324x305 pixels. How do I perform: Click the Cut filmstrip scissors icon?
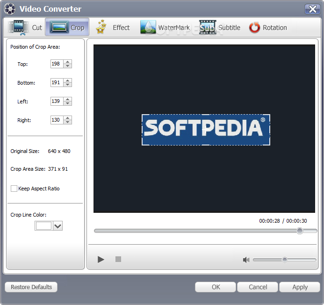coord(18,28)
